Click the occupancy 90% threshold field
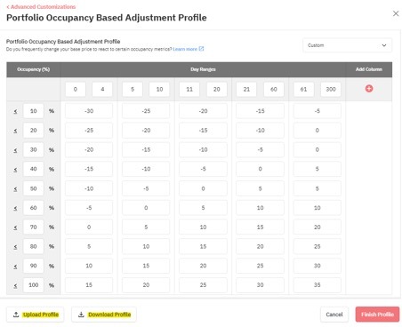Screen dimensions: 402x327 pos(34,266)
